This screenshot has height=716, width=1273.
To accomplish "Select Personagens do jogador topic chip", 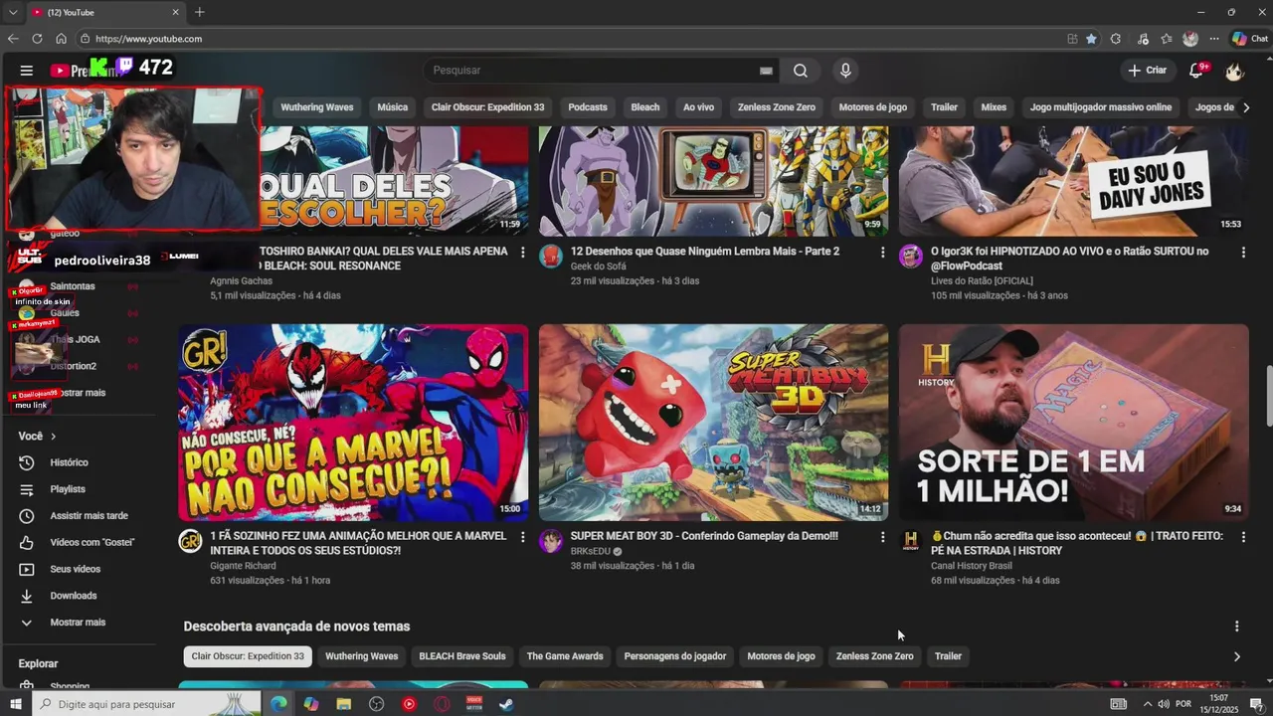I will (x=675, y=656).
